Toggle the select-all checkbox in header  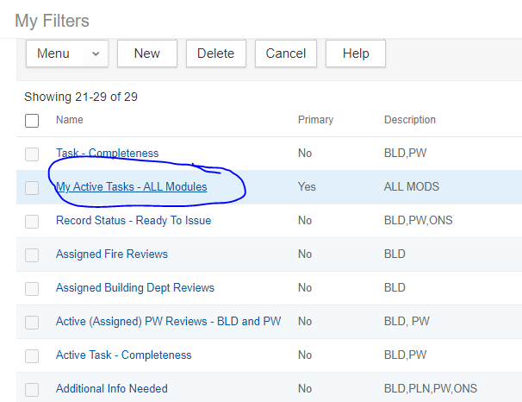point(32,121)
